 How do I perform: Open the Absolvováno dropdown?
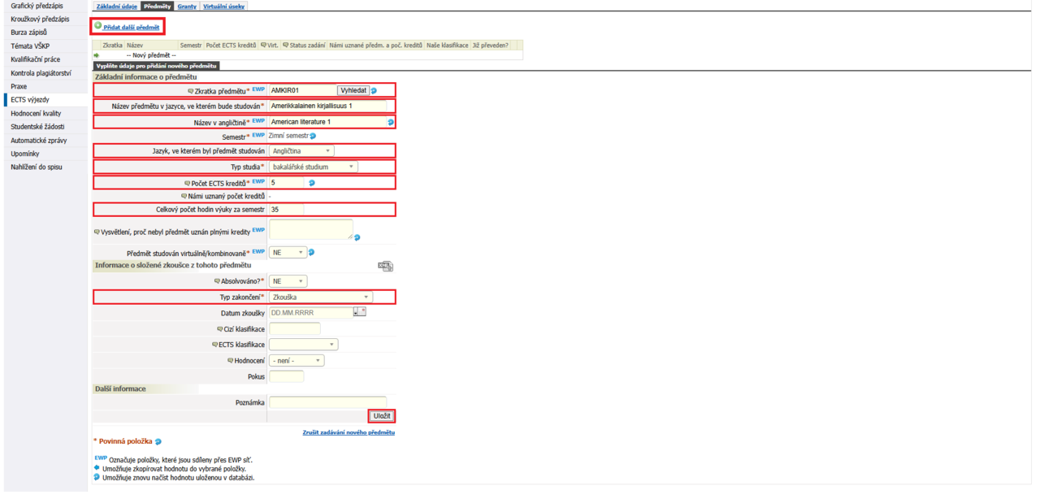tap(288, 281)
